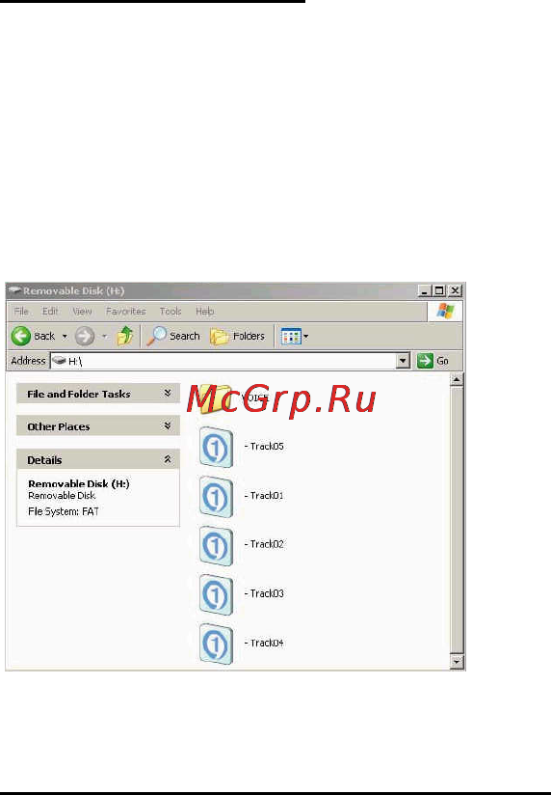Expand File and Folder Tasks panel

167,393
